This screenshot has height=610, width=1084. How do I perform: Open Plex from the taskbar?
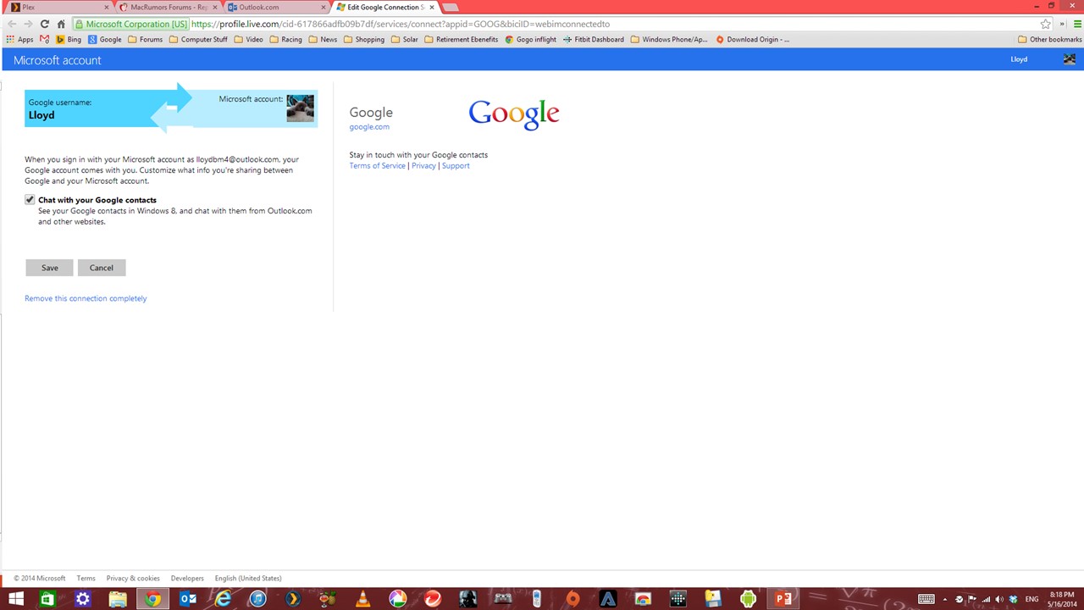click(x=292, y=599)
